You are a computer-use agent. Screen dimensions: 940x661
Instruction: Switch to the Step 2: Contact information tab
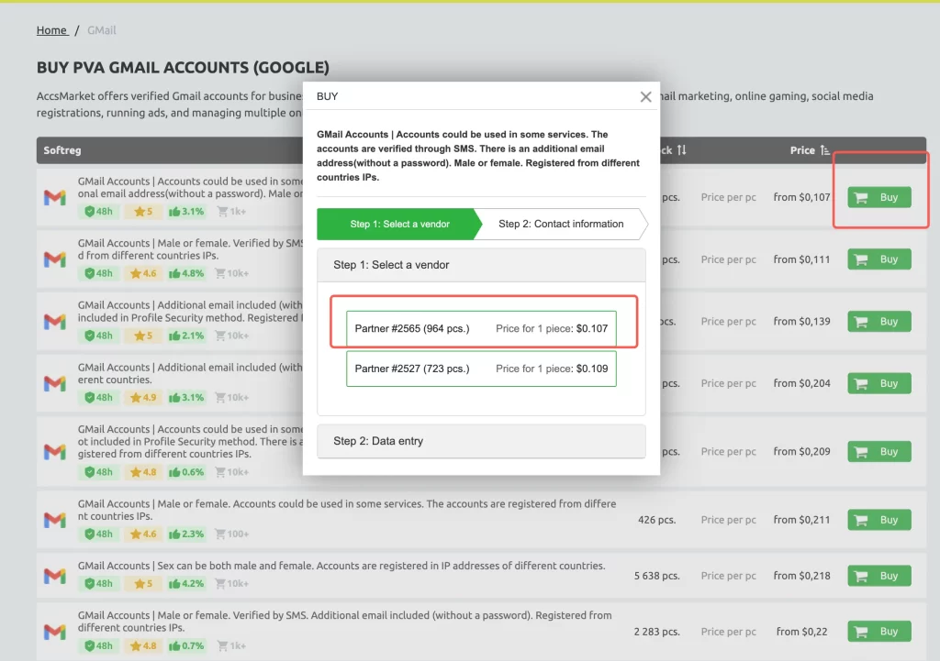click(561, 224)
